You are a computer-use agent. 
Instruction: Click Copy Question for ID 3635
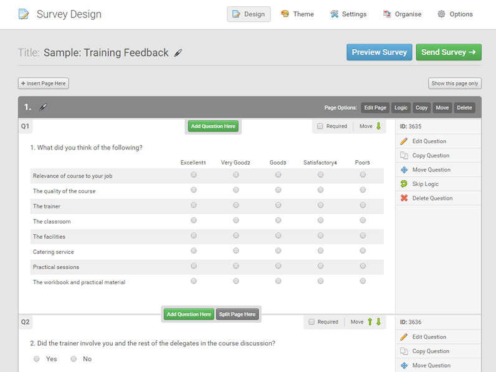tap(430, 156)
